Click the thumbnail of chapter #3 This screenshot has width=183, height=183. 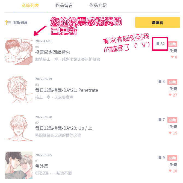coord(19,89)
